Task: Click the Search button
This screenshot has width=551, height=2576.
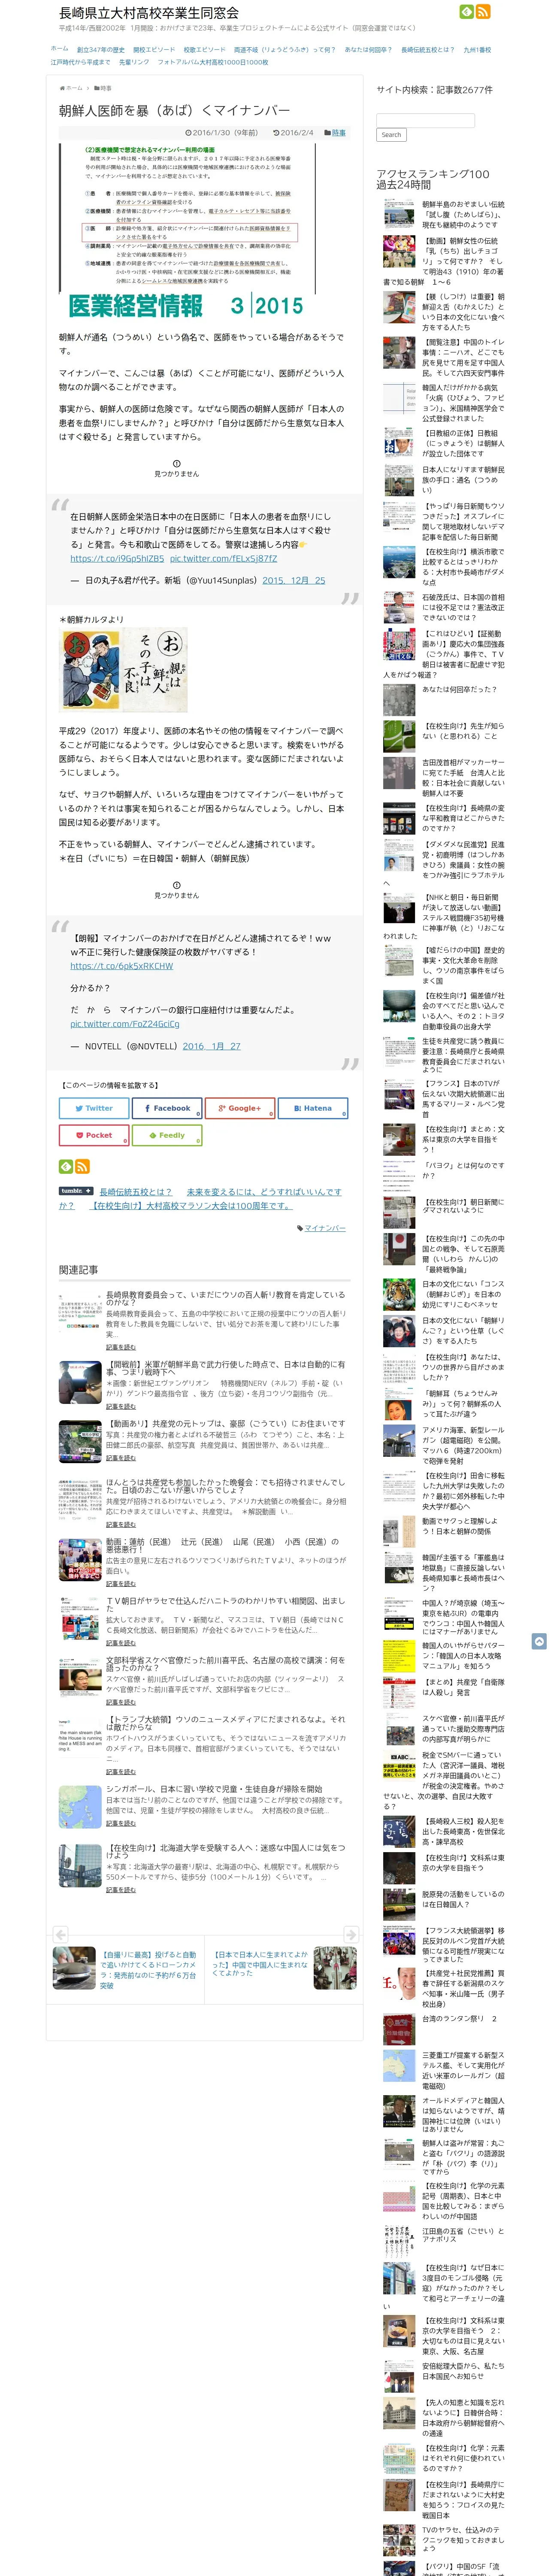Action: pyautogui.click(x=391, y=135)
